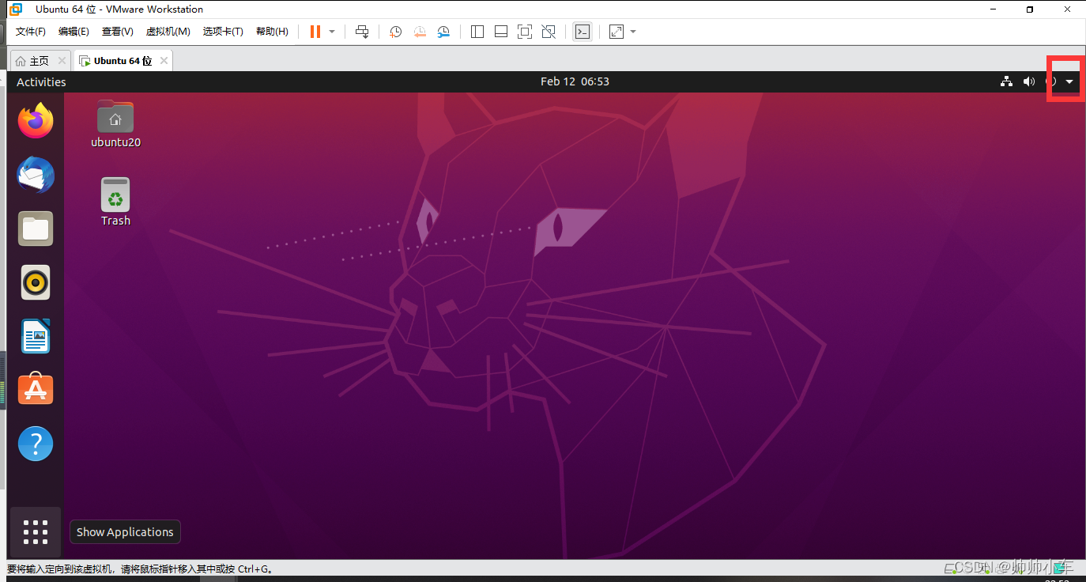The image size is (1086, 582).
Task: Close the Ubuntu 64 位 tab
Action: 164,61
